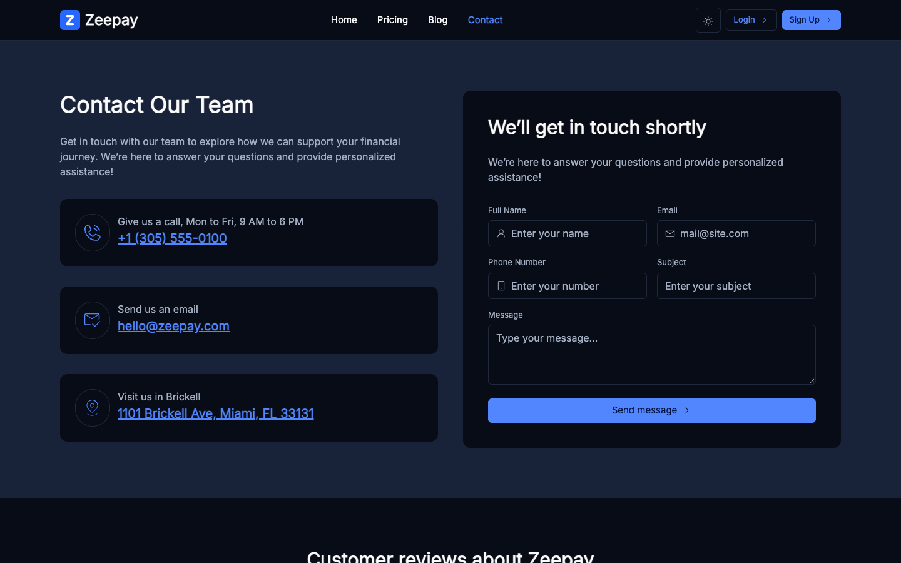This screenshot has width=901, height=563.
Task: Click the envelope icon in Email field
Action: click(x=670, y=233)
